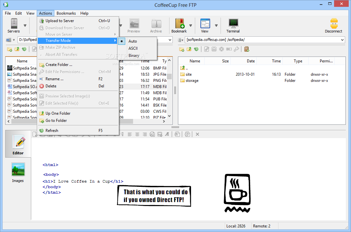Choose Delete menu entry
The width and height of the screenshot is (351, 232).
tap(78, 86)
